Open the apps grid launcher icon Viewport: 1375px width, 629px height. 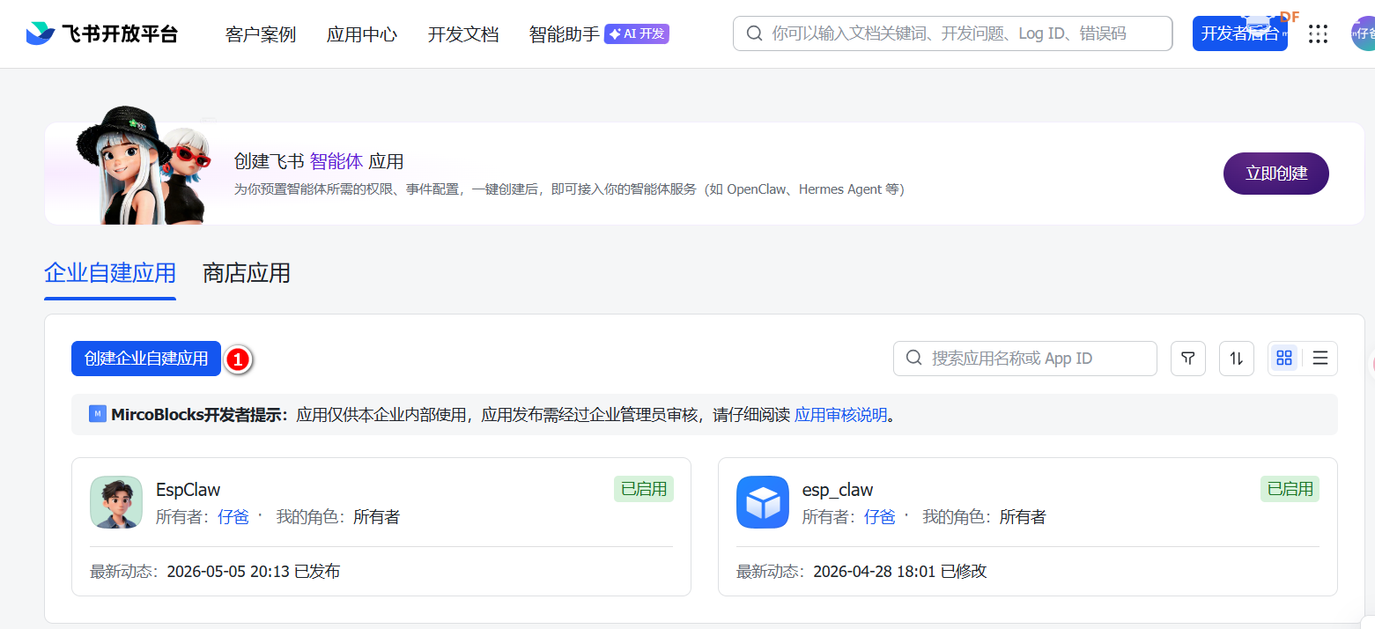tap(1318, 33)
